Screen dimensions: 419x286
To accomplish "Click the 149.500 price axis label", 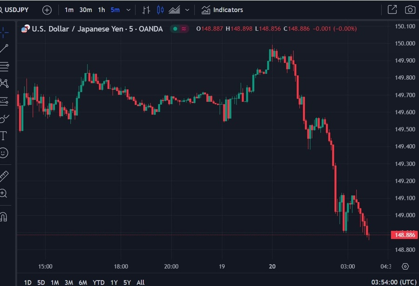I will click(405, 129).
